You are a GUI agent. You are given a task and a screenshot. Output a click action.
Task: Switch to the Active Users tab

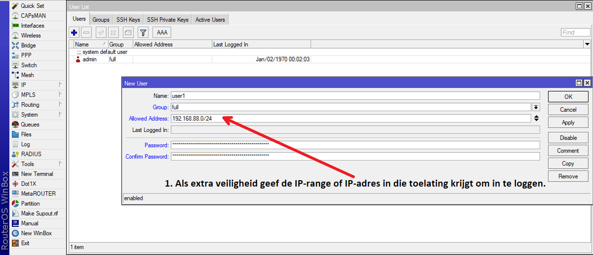[210, 20]
